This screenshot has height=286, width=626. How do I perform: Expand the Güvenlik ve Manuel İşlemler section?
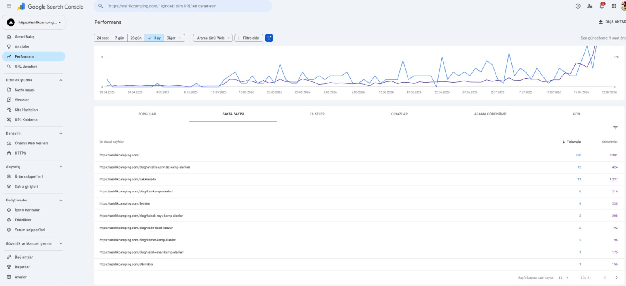[x=61, y=244]
